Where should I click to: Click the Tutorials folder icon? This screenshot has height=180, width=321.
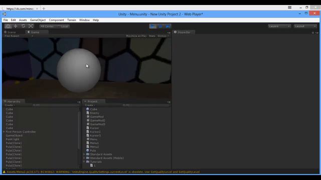88,161
